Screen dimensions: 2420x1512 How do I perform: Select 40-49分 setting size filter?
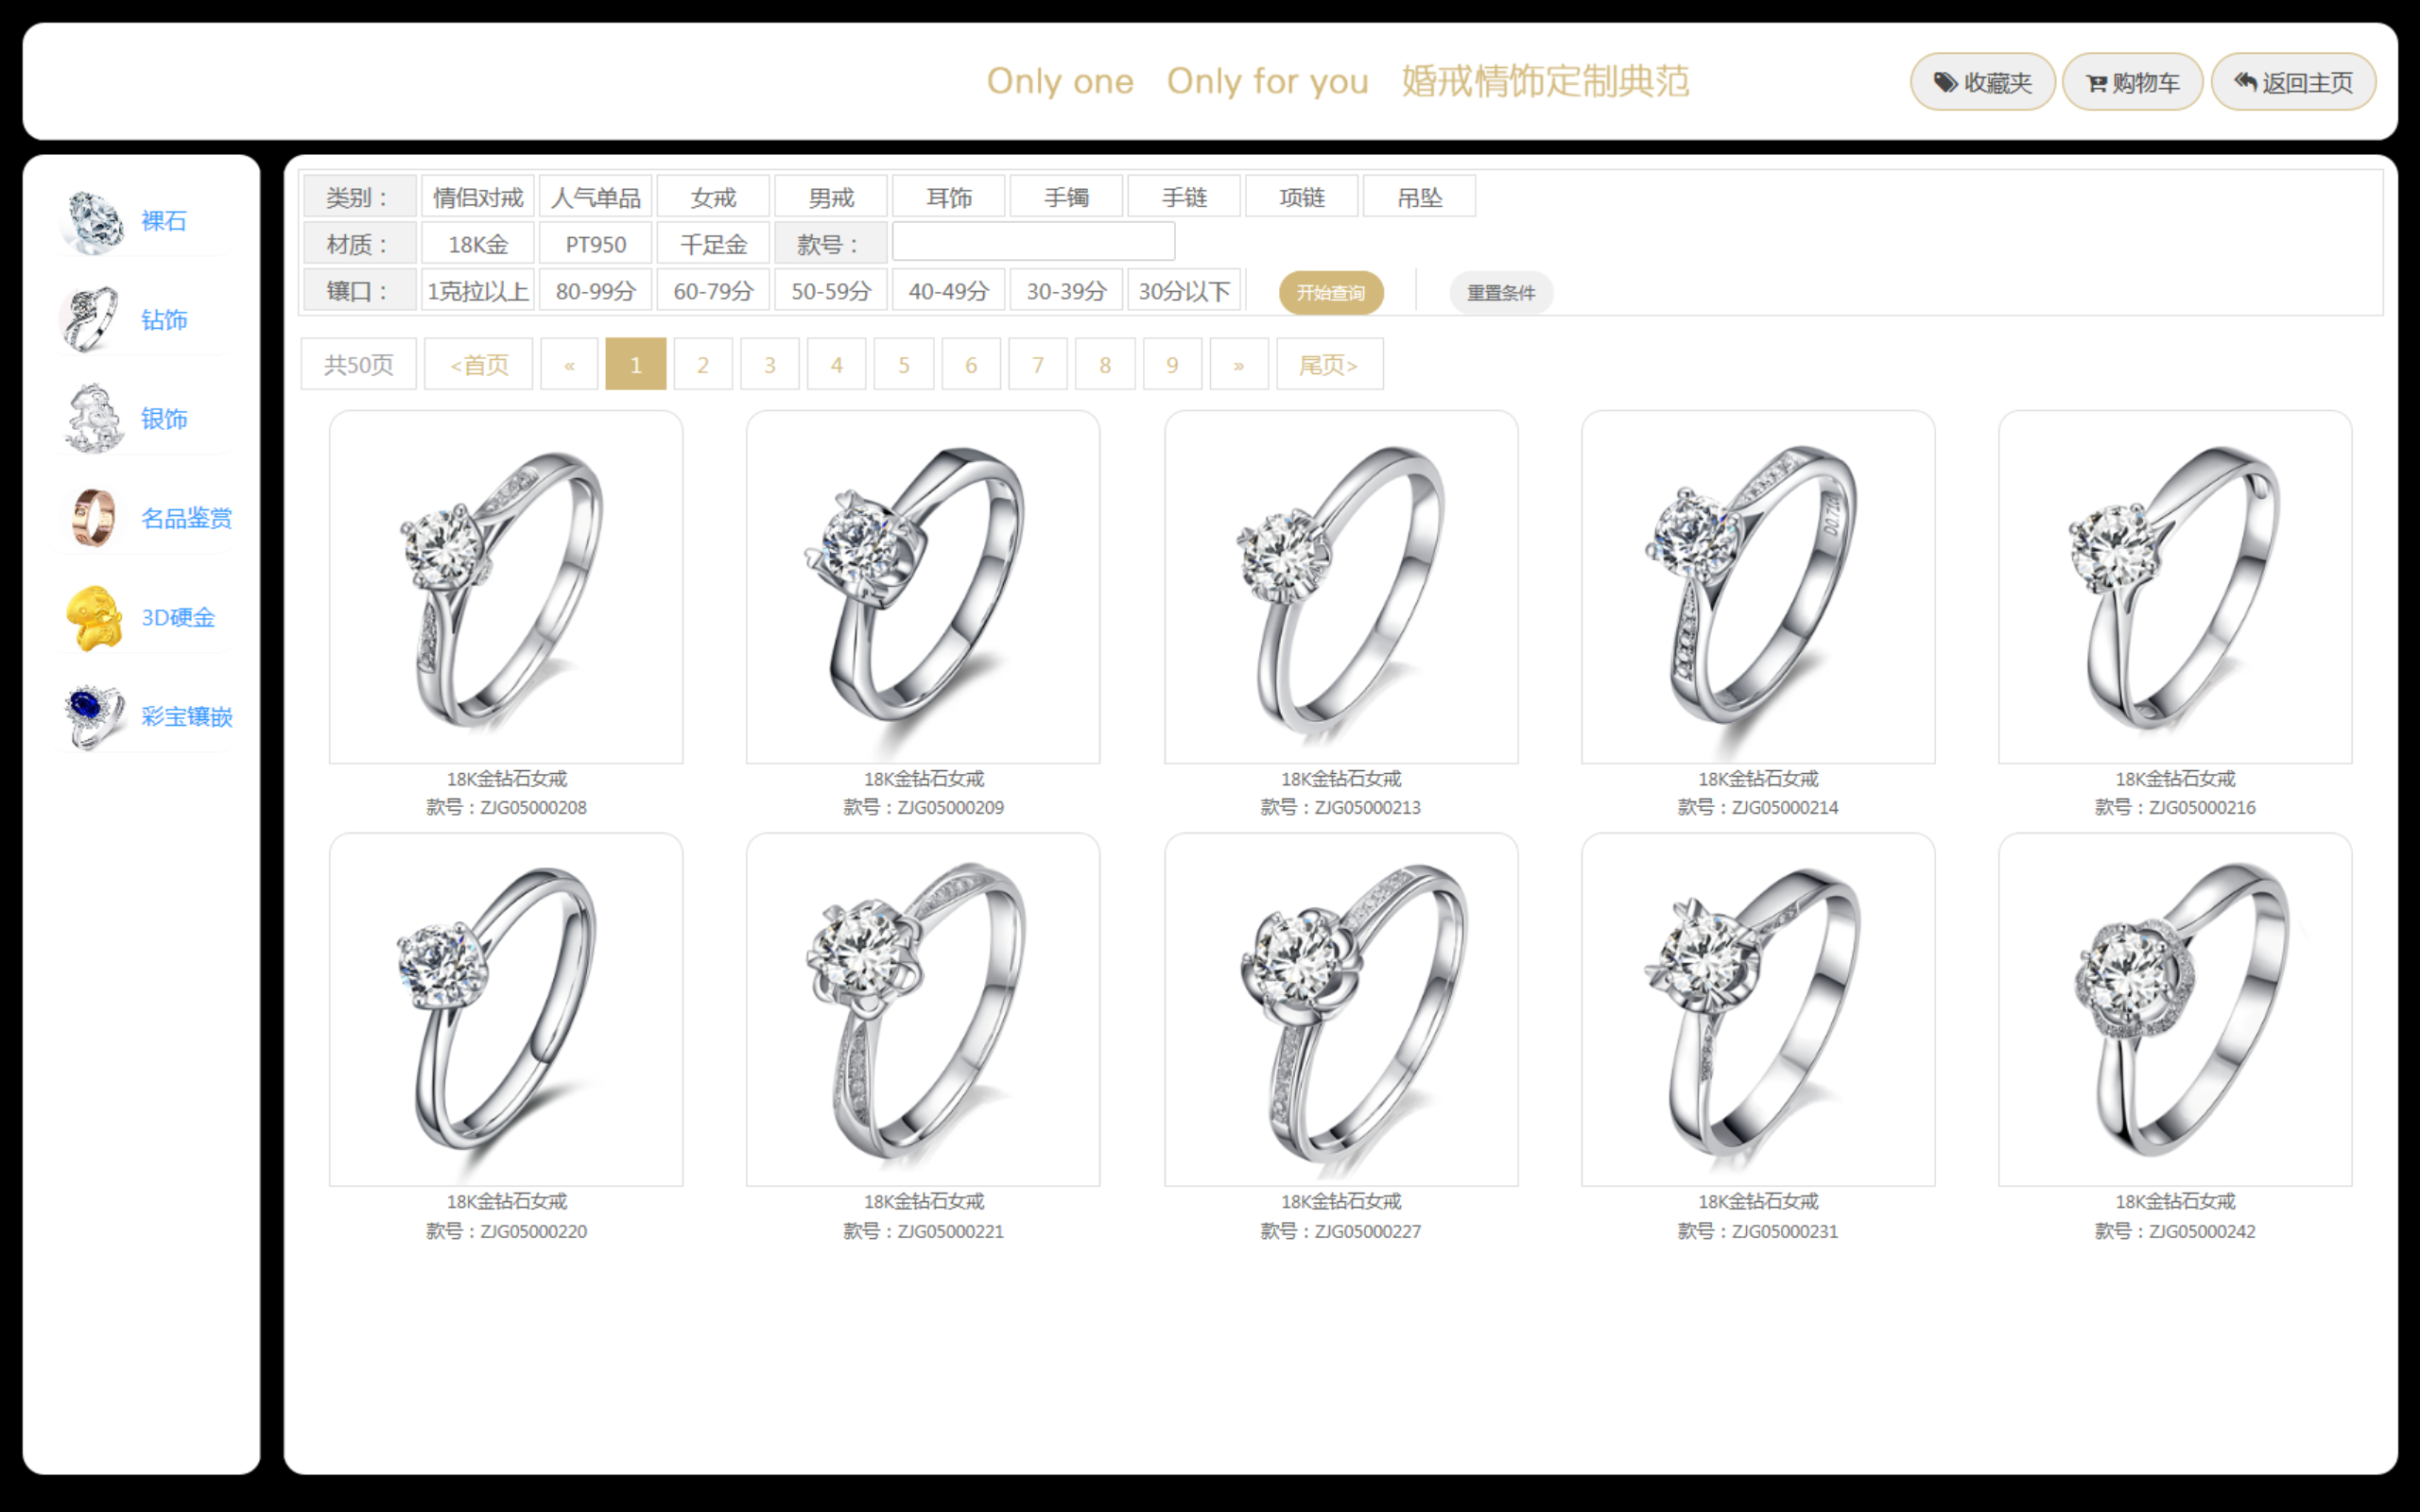[x=949, y=291]
